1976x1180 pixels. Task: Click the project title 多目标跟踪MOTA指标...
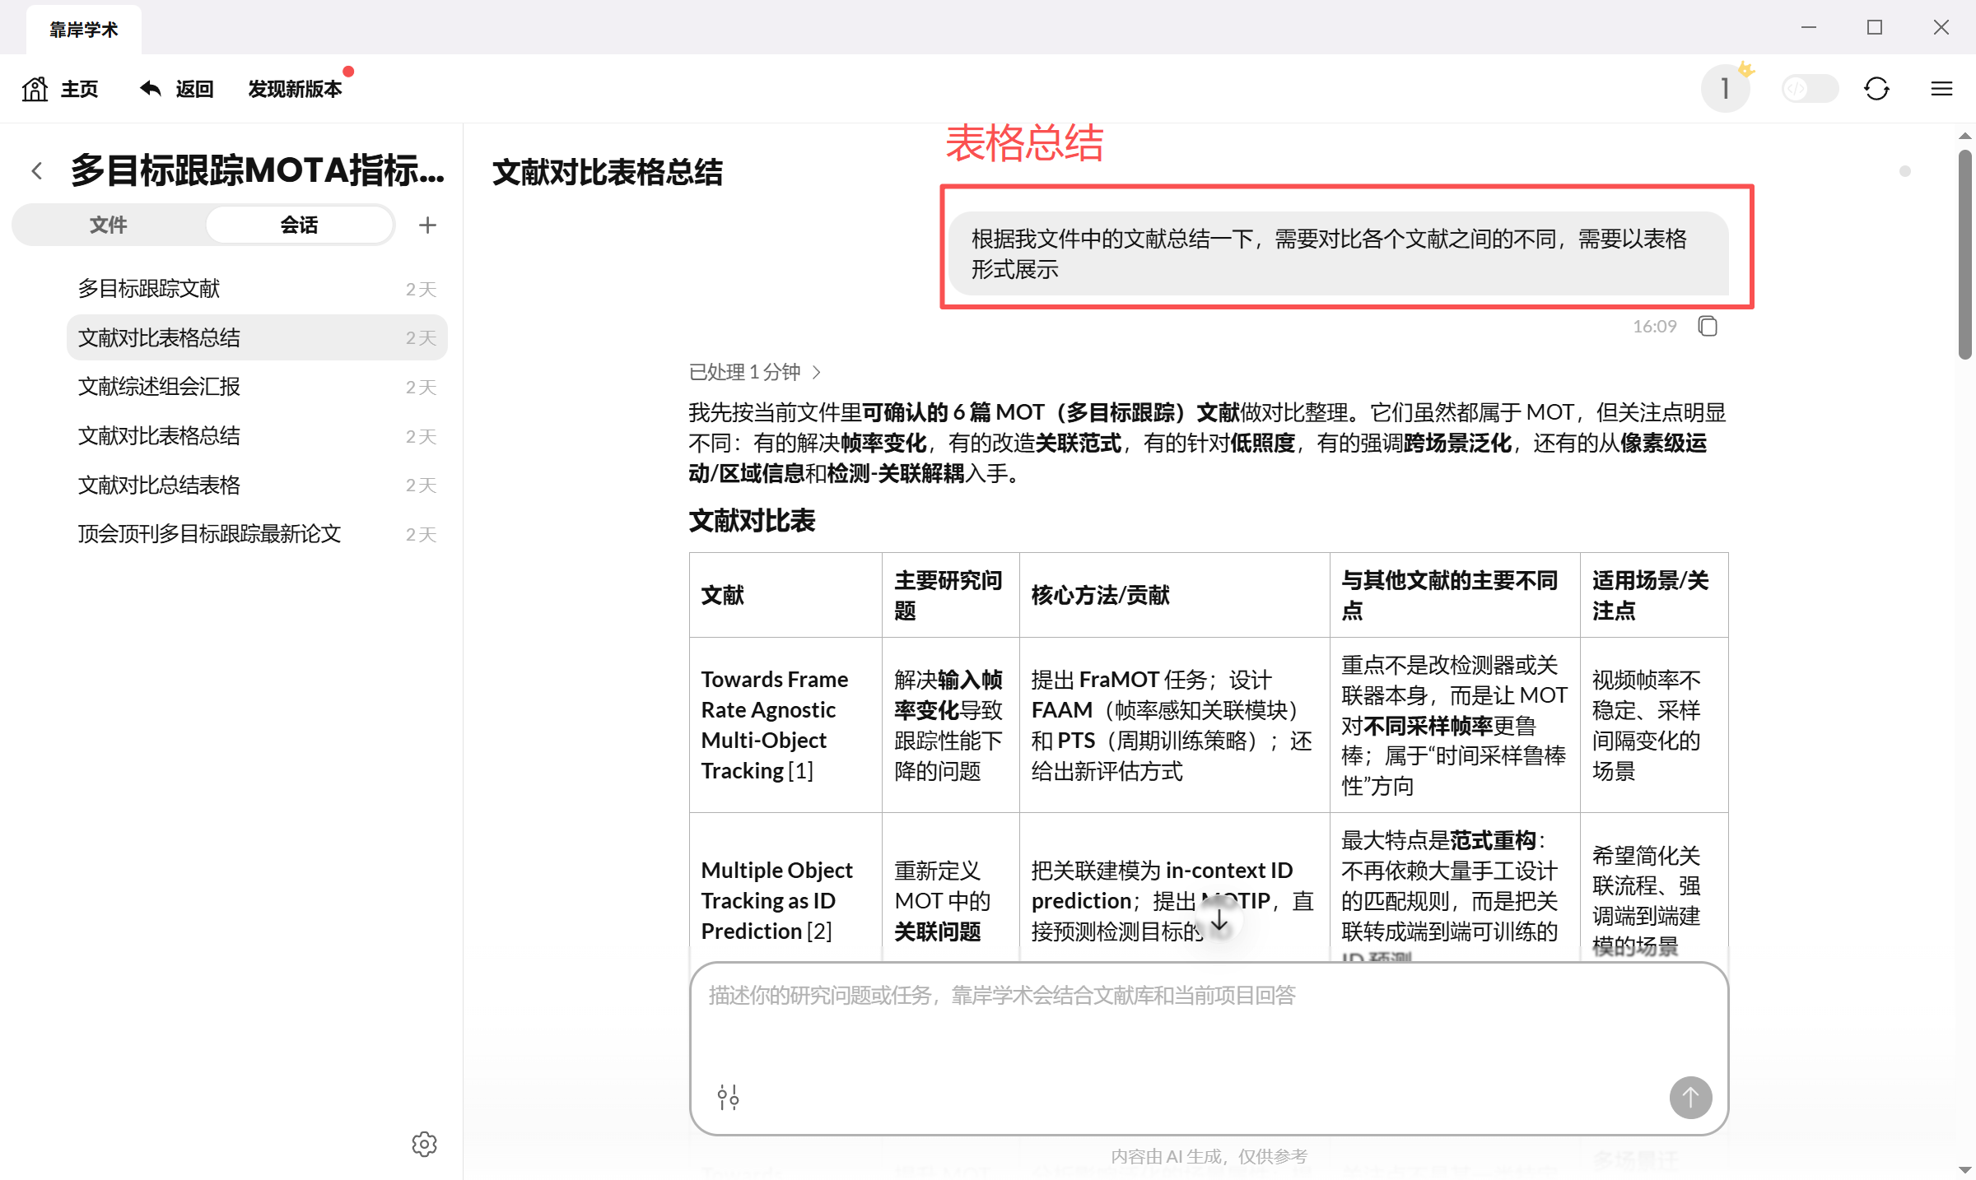[x=257, y=170]
